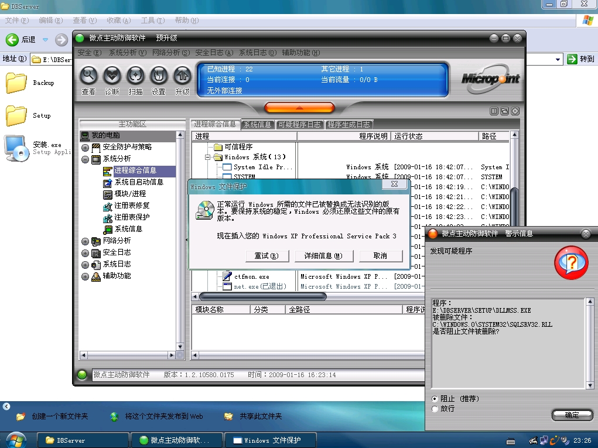Screen dimensions: 598x448
Task: Click the alert window question mark icon
Action: tap(571, 263)
